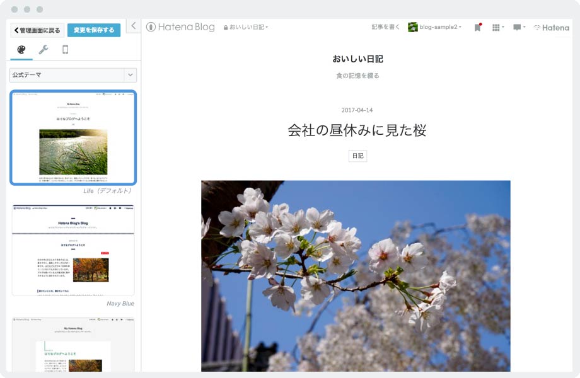Open the おいしい日記 blog dropdown
This screenshot has width=580, height=378.
click(x=247, y=28)
